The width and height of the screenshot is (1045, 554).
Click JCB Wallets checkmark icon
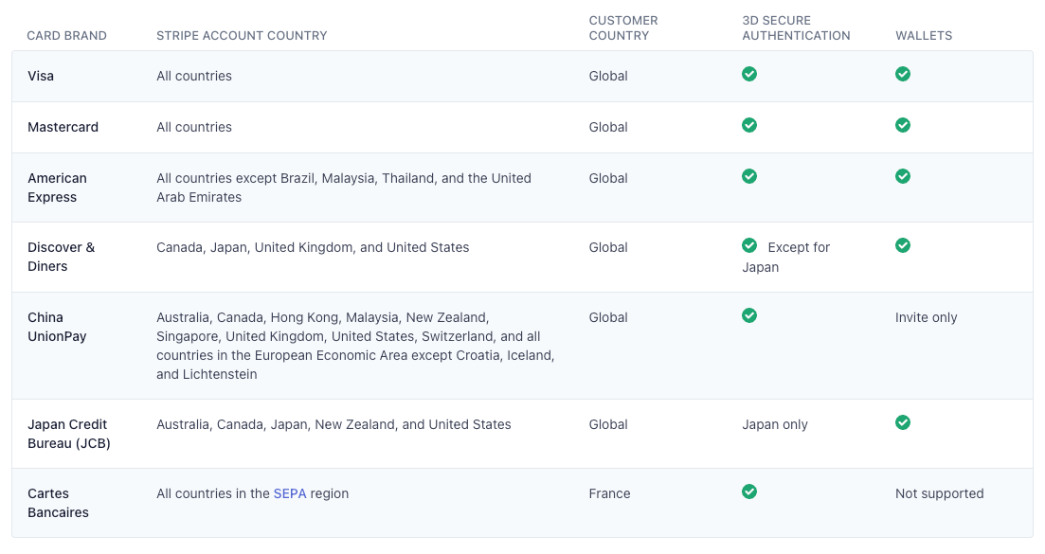903,422
